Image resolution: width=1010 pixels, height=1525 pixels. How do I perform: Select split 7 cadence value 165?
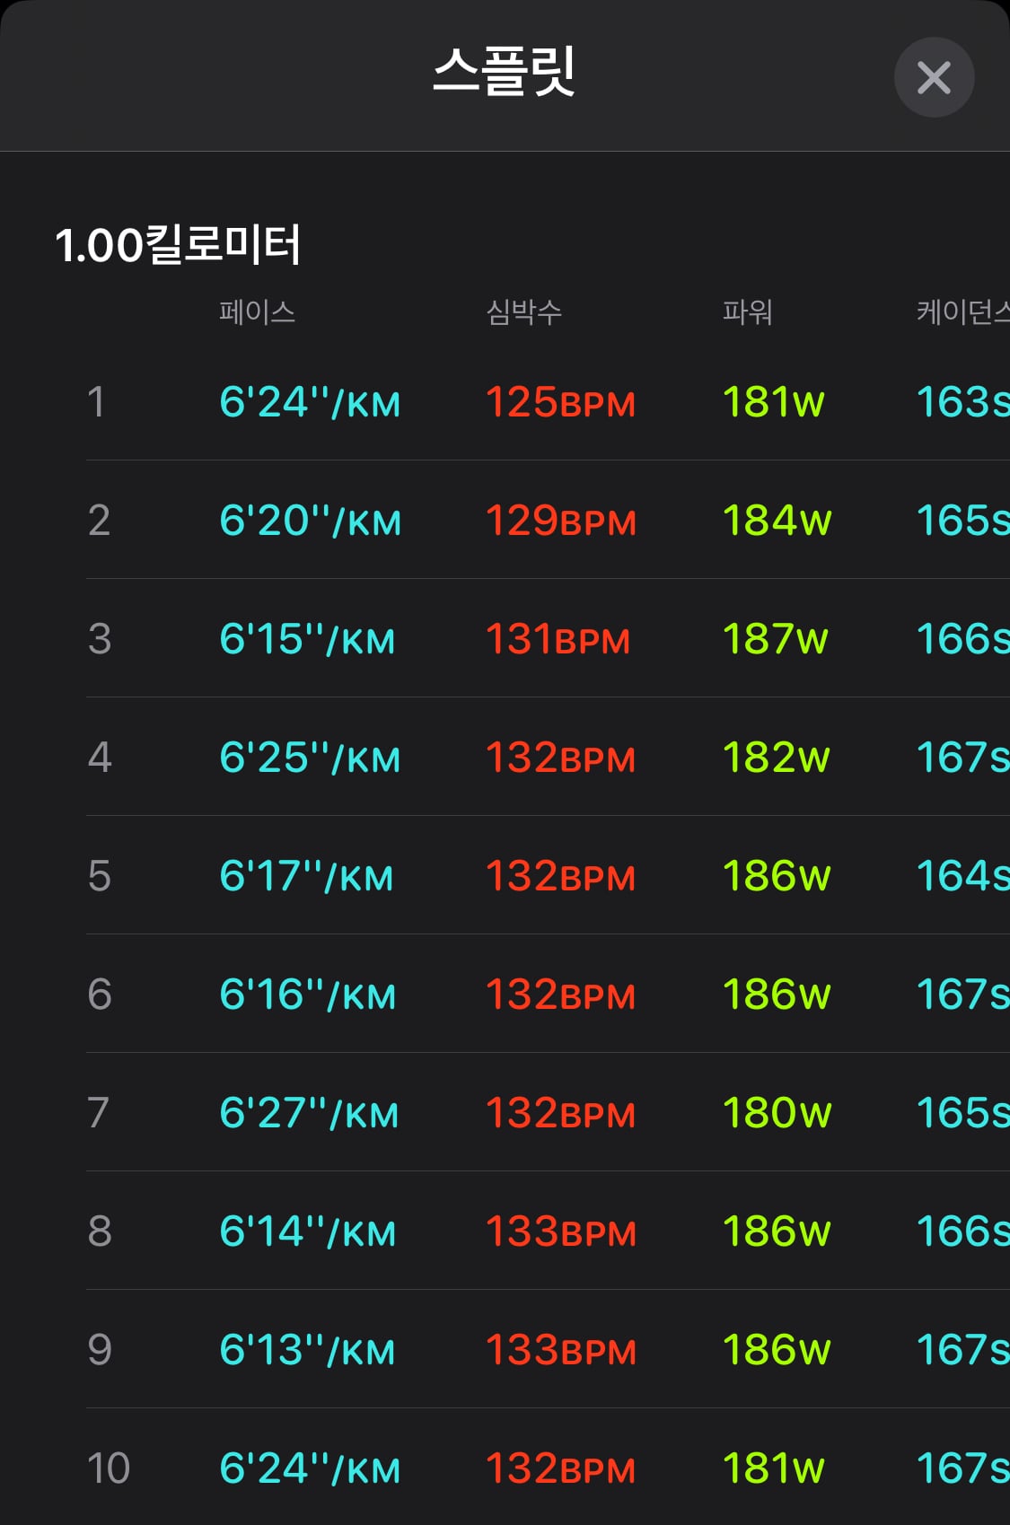coord(963,1113)
